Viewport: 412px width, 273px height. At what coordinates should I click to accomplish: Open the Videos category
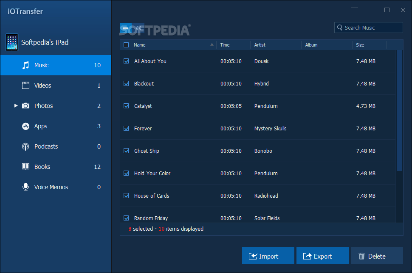point(56,85)
